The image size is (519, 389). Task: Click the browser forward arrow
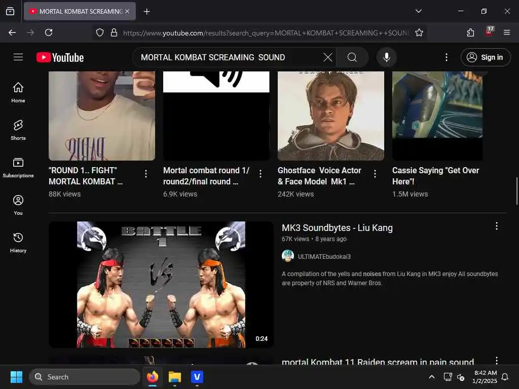tap(30, 32)
